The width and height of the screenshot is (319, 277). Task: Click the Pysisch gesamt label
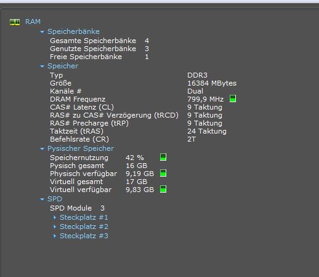(77, 166)
